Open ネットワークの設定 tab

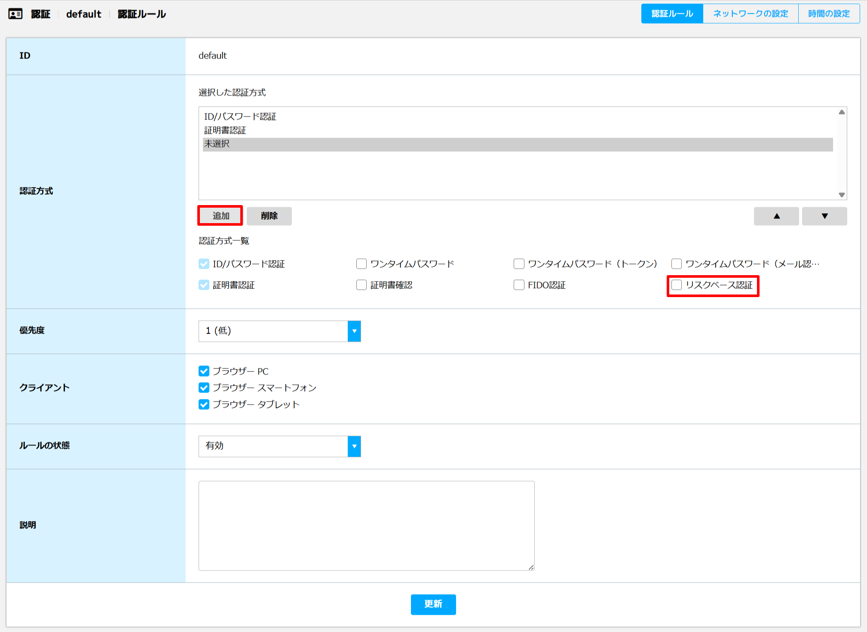751,14
